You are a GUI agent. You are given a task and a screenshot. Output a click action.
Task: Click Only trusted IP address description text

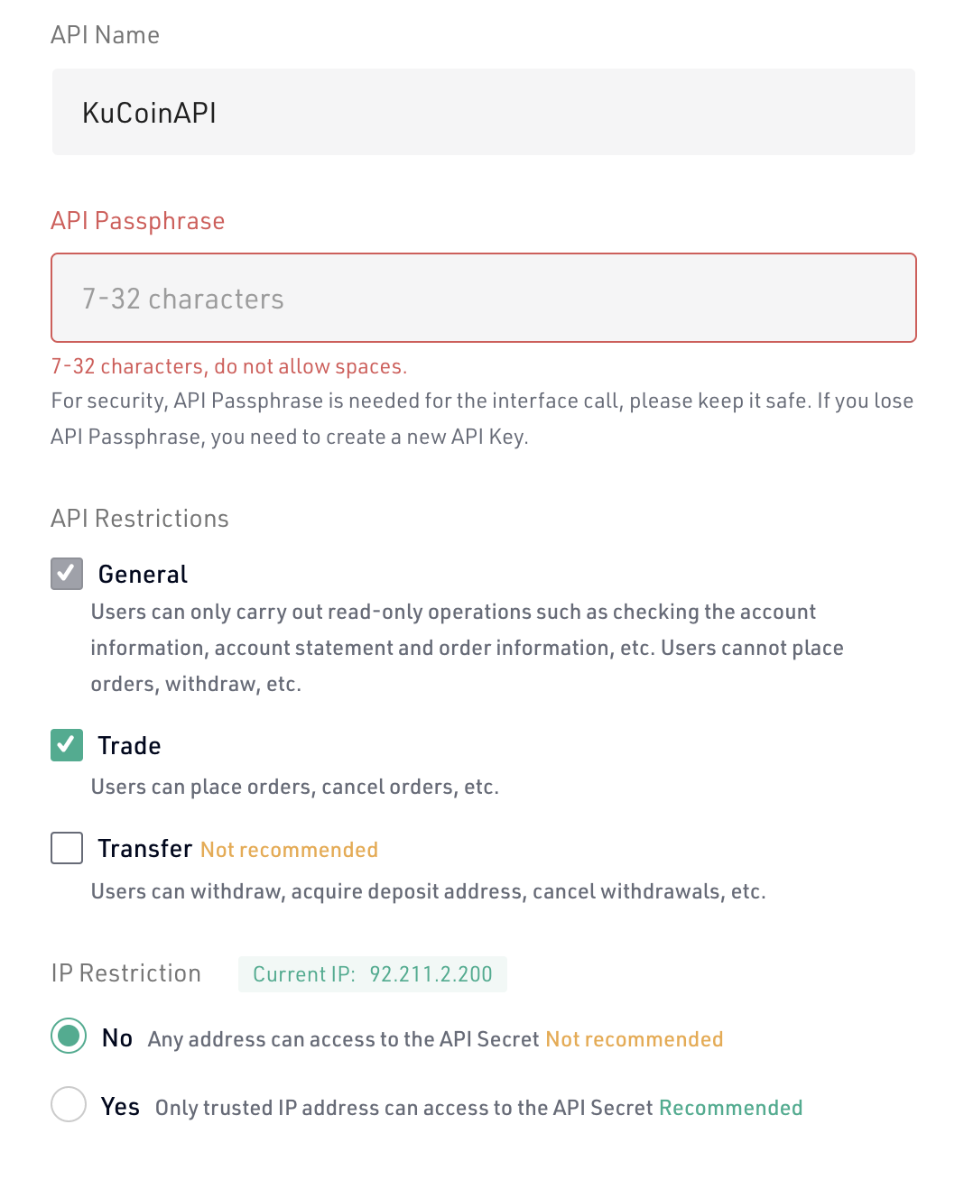(x=403, y=1108)
